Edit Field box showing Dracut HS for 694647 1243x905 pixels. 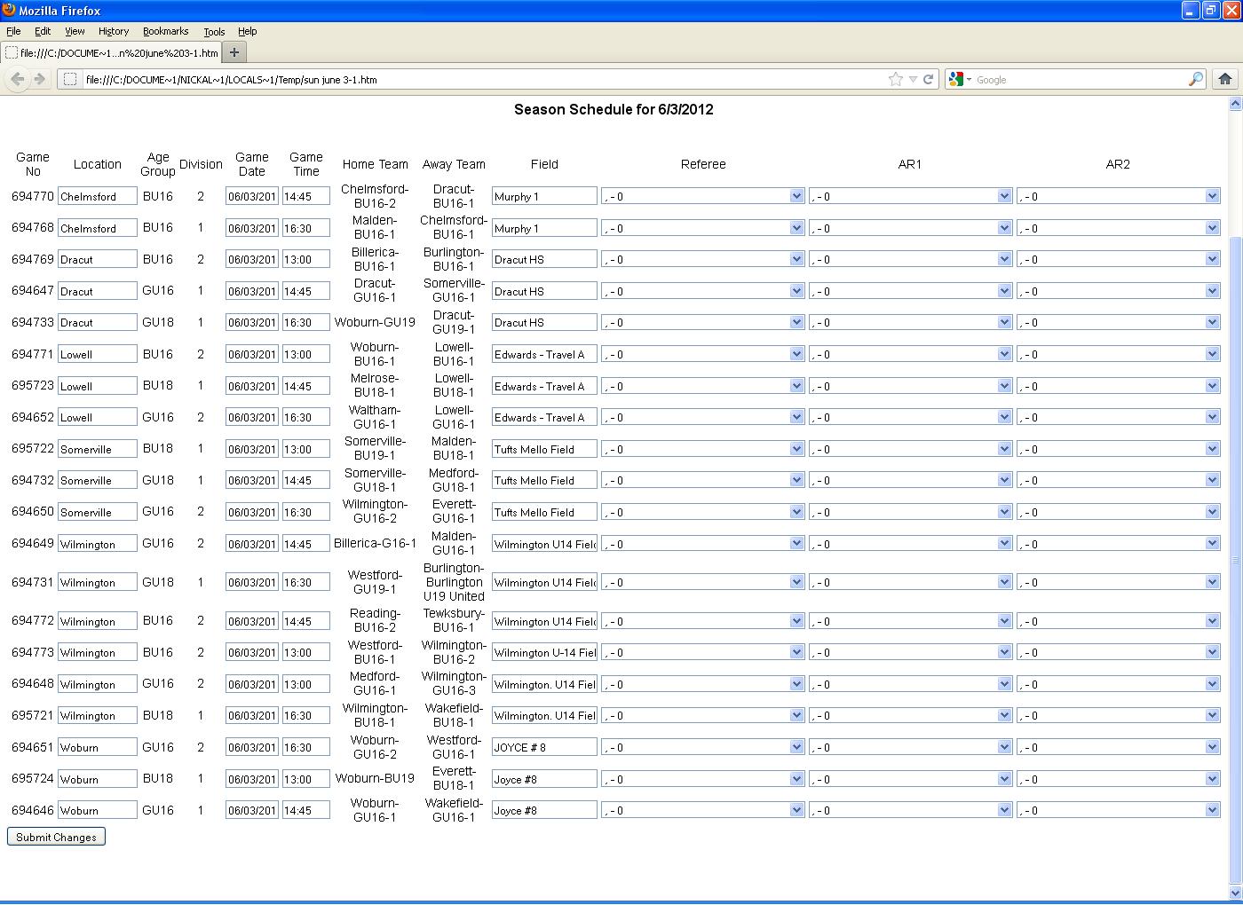pos(544,291)
